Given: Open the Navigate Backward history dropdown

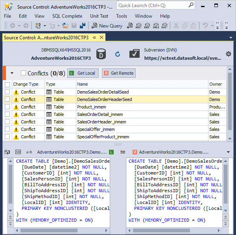Looking at the screenshot, I should [19, 26].
